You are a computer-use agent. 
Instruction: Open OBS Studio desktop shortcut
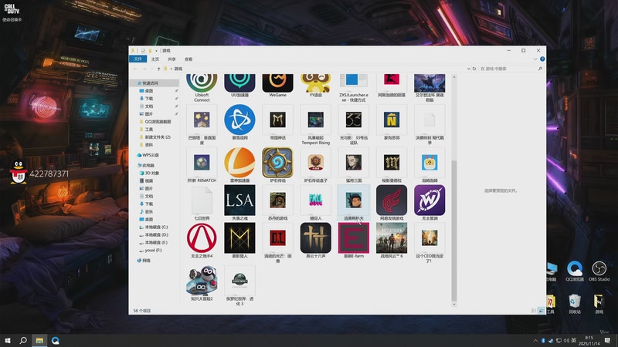pyautogui.click(x=599, y=271)
